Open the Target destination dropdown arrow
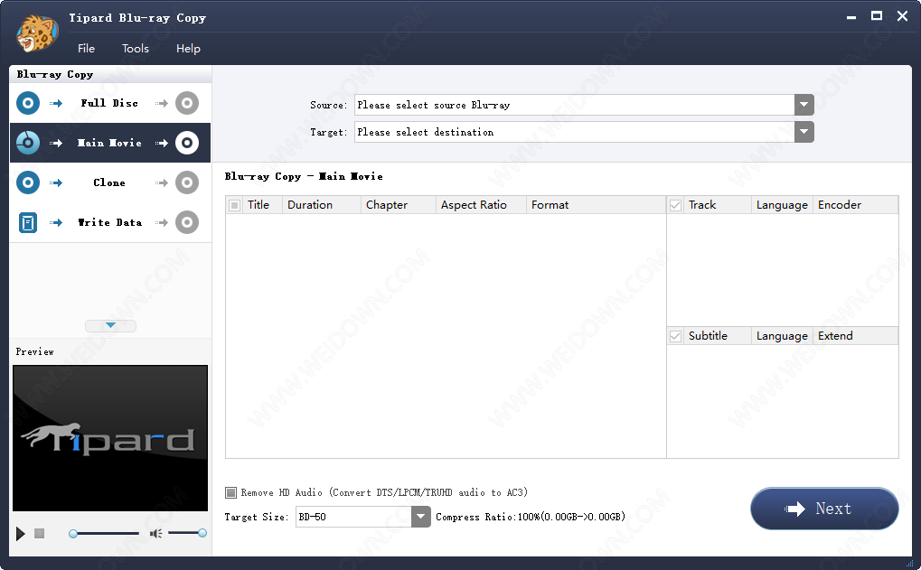 coord(804,132)
